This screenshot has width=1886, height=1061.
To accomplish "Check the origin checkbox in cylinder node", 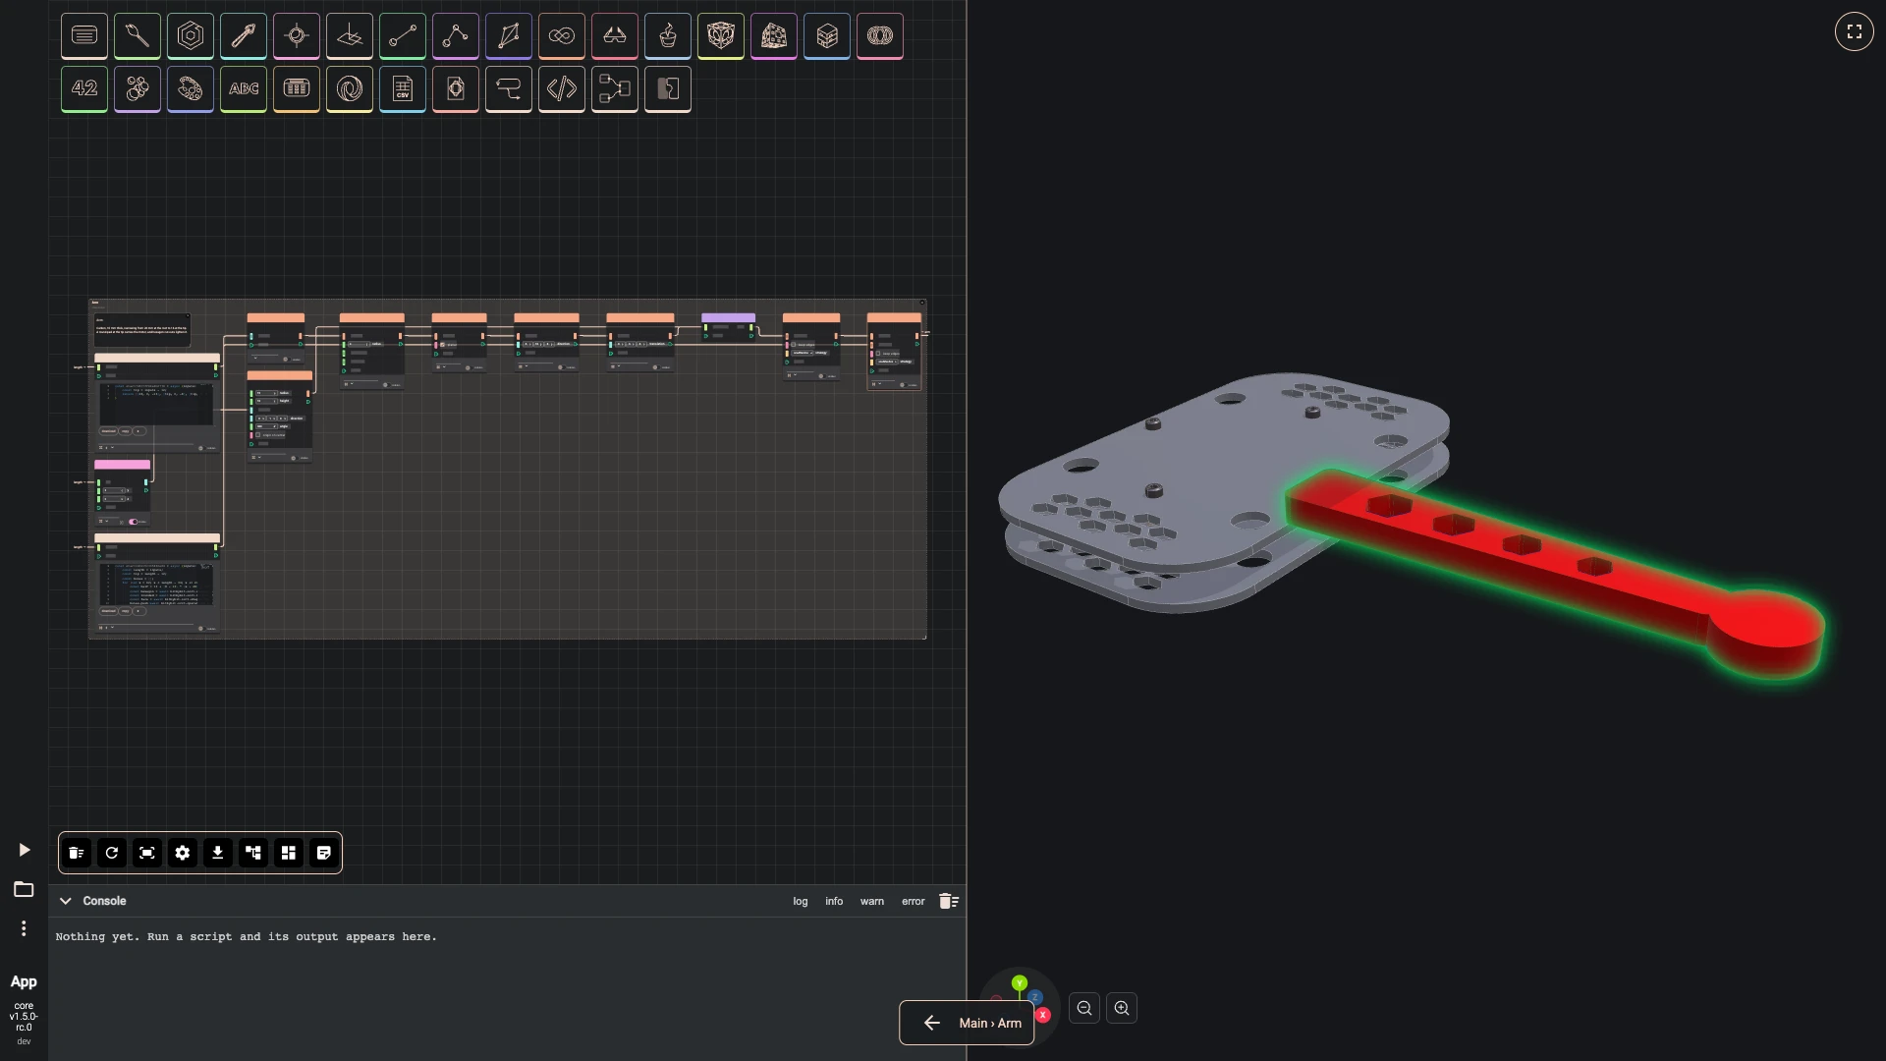I will coord(258,435).
